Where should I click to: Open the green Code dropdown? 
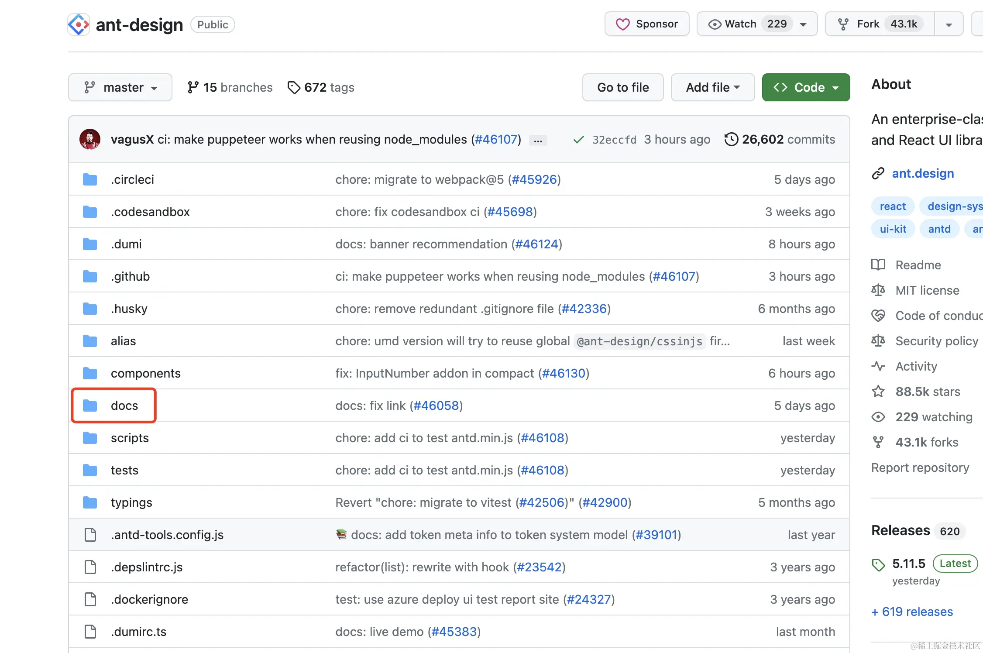(x=806, y=87)
